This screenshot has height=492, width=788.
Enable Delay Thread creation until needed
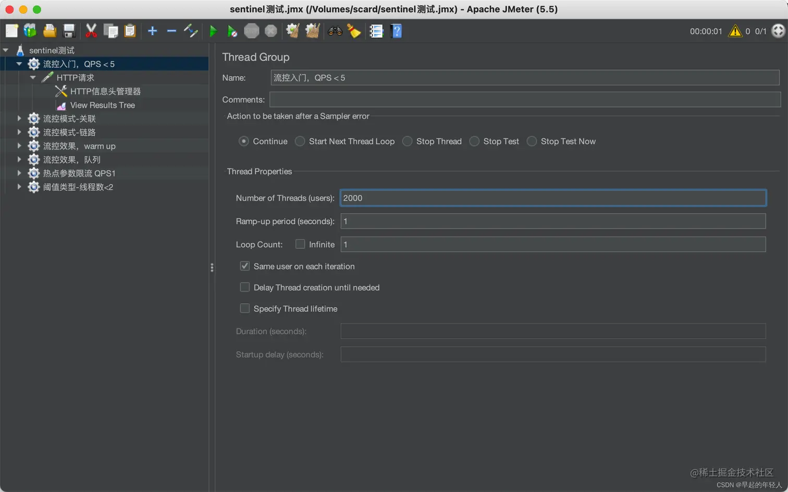(x=244, y=287)
